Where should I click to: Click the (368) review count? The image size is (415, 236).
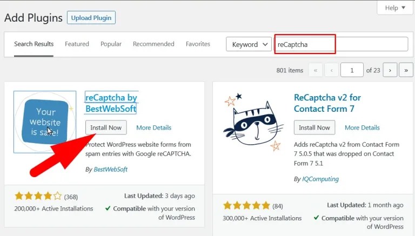pyautogui.click(x=71, y=197)
